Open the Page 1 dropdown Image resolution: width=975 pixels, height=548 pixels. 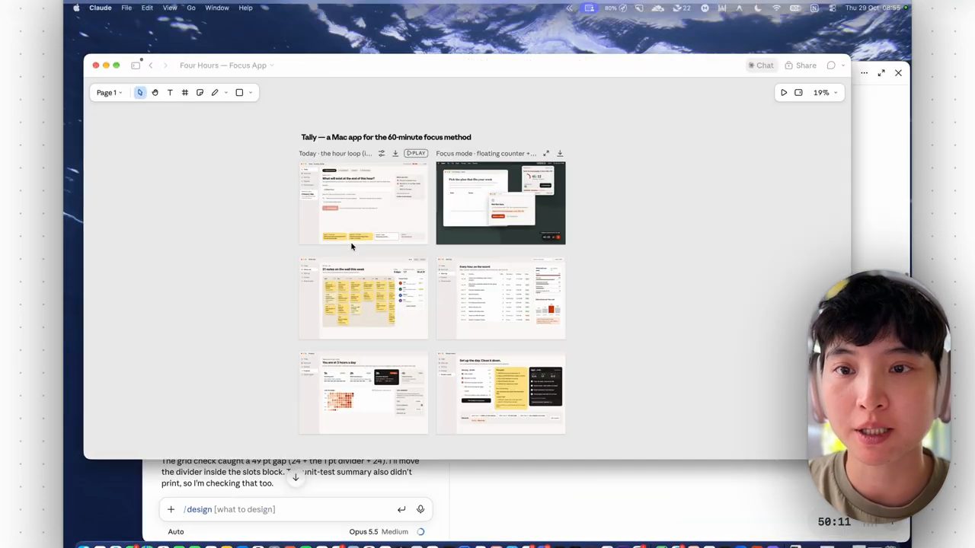(109, 93)
